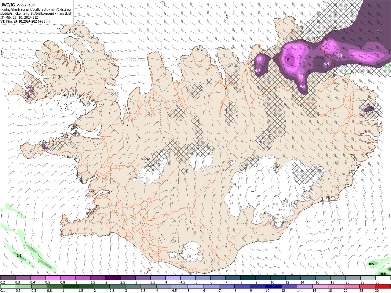This screenshot has width=391, height=293.
Task: Select the lower-scale violet swatch at 12
Action: 289,287
